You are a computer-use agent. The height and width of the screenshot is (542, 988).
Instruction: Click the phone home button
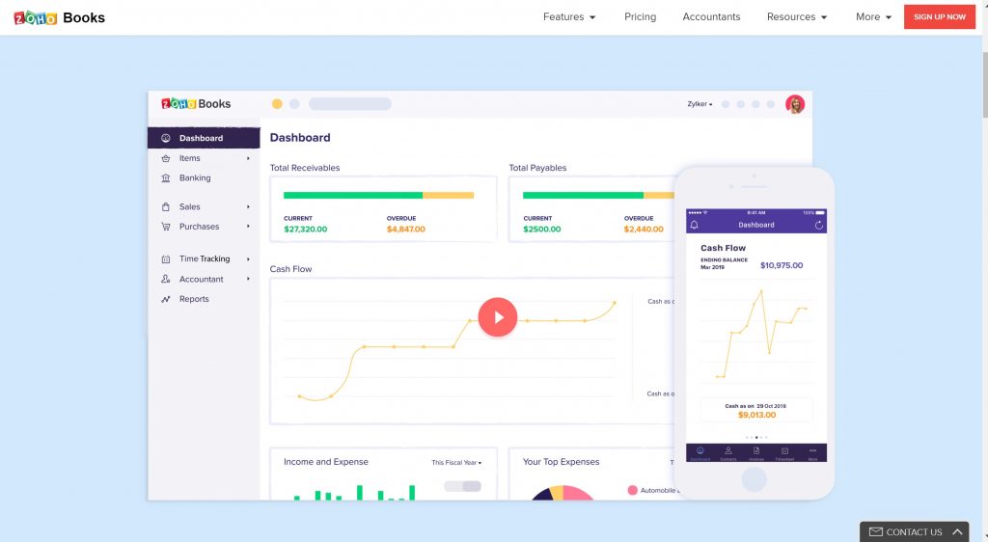pyautogui.click(x=755, y=479)
